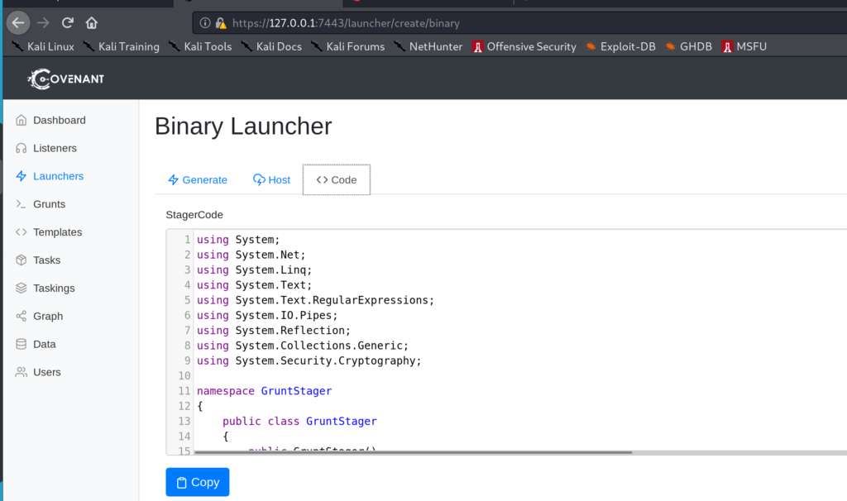847x501 pixels.
Task: Click the 'public class GruntStager' code line
Action: tap(299, 421)
